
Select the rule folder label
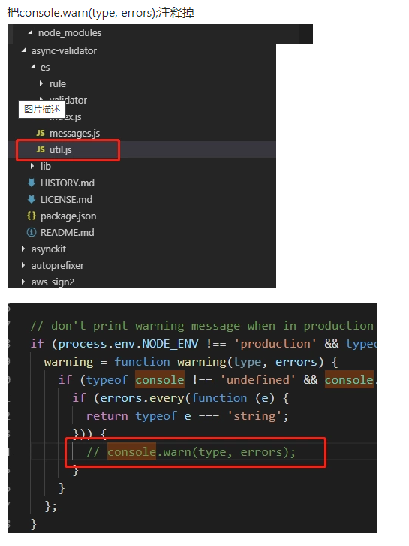pos(58,84)
